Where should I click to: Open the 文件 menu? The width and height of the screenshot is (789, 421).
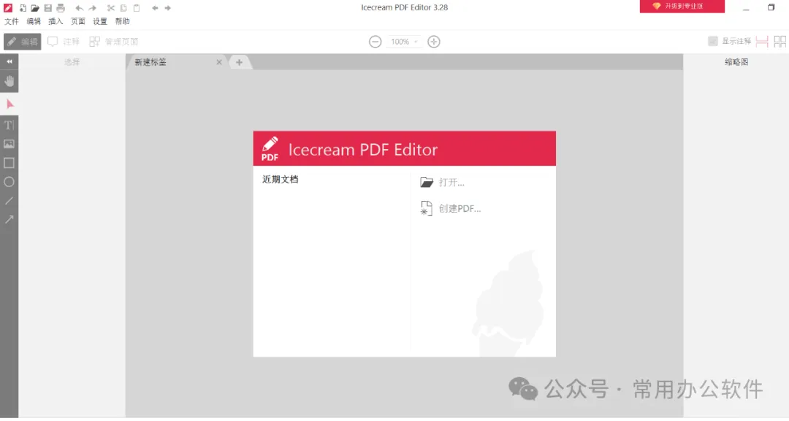point(12,21)
